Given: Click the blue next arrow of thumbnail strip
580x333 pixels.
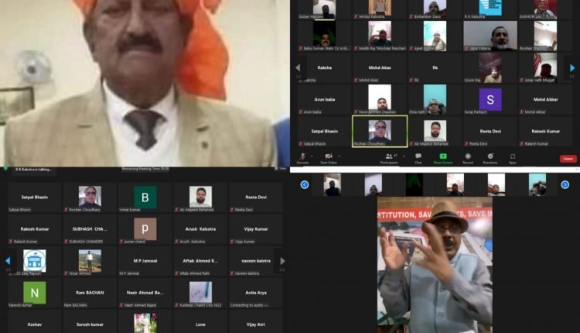Looking at the screenshot, I should (565, 184).
